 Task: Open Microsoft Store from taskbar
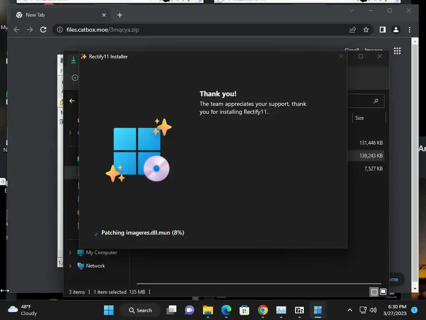point(244,310)
